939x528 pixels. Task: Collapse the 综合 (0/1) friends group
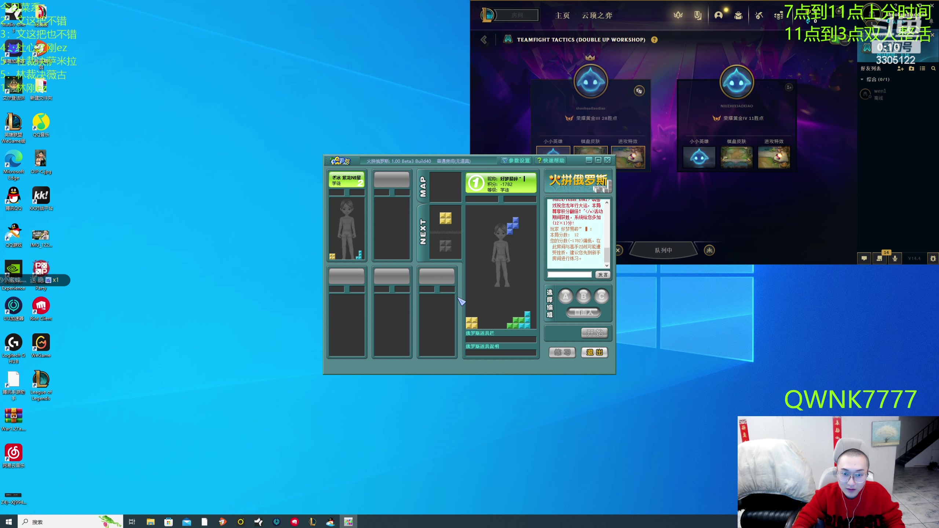click(875, 79)
